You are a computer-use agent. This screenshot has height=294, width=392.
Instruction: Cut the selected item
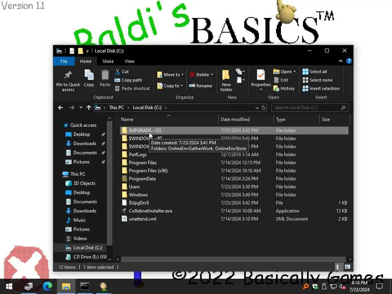[122, 72]
